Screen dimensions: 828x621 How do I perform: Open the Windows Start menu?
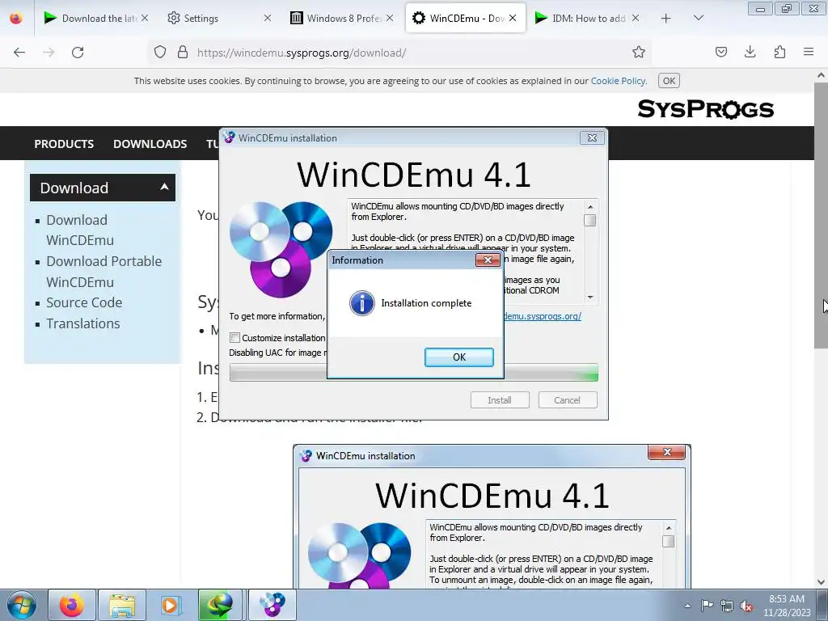22,605
